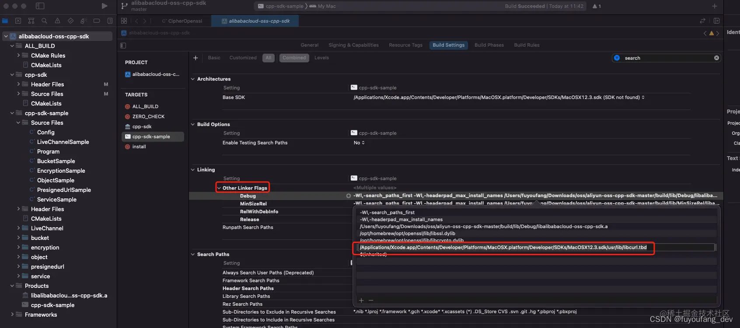This screenshot has width=740, height=328.
Task: Open the Project navigator folder icon
Action: (x=5, y=20)
